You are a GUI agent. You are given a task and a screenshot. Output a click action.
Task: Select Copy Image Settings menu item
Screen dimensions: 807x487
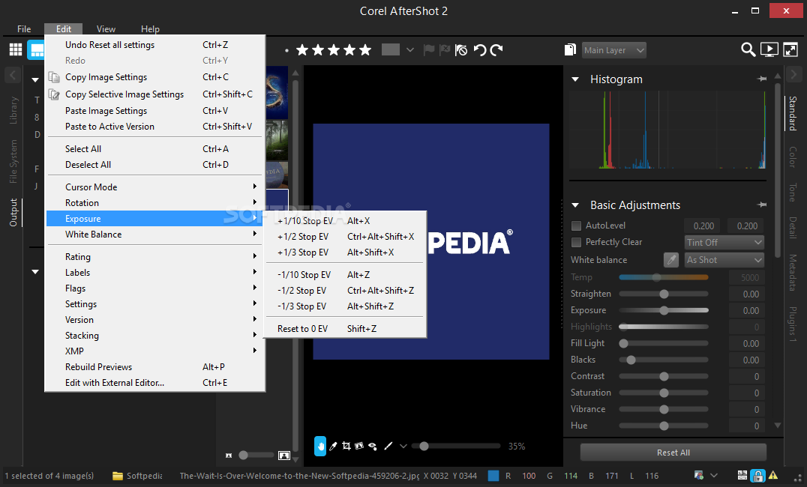154,77
